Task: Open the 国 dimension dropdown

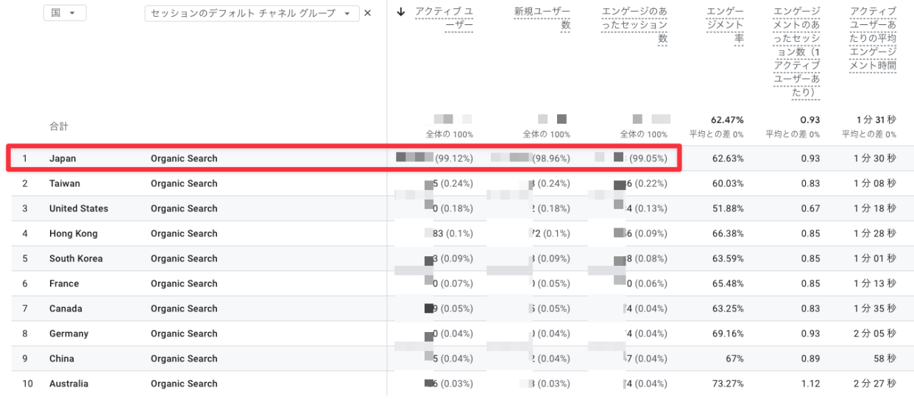Action: pos(64,13)
